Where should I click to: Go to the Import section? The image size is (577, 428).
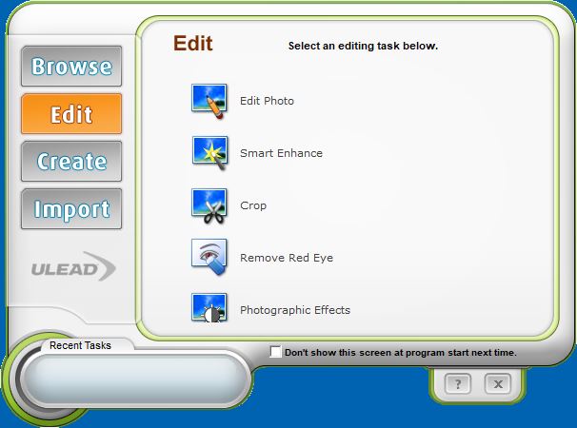[x=71, y=209]
